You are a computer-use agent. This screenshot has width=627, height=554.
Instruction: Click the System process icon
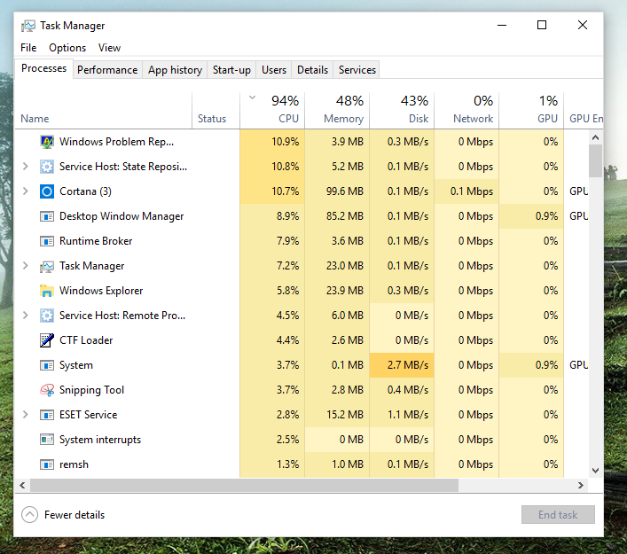click(47, 365)
